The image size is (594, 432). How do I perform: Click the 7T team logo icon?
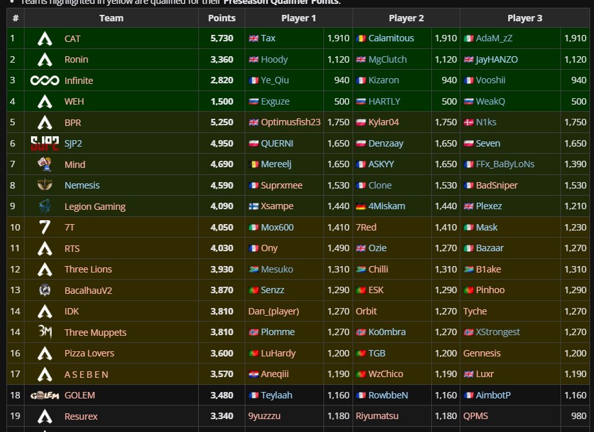(45, 227)
